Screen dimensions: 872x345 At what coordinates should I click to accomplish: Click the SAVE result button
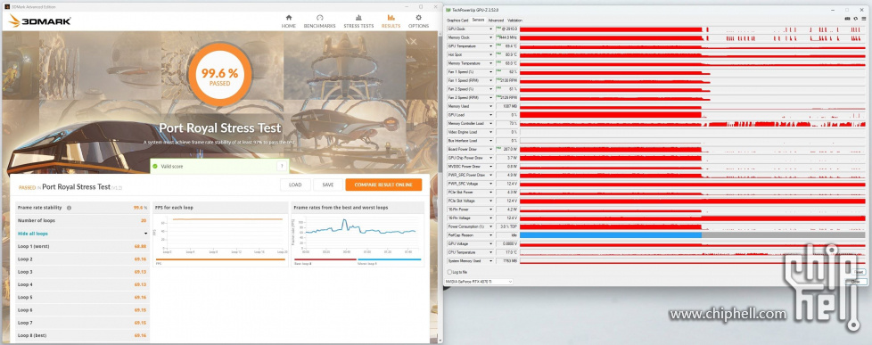(328, 185)
